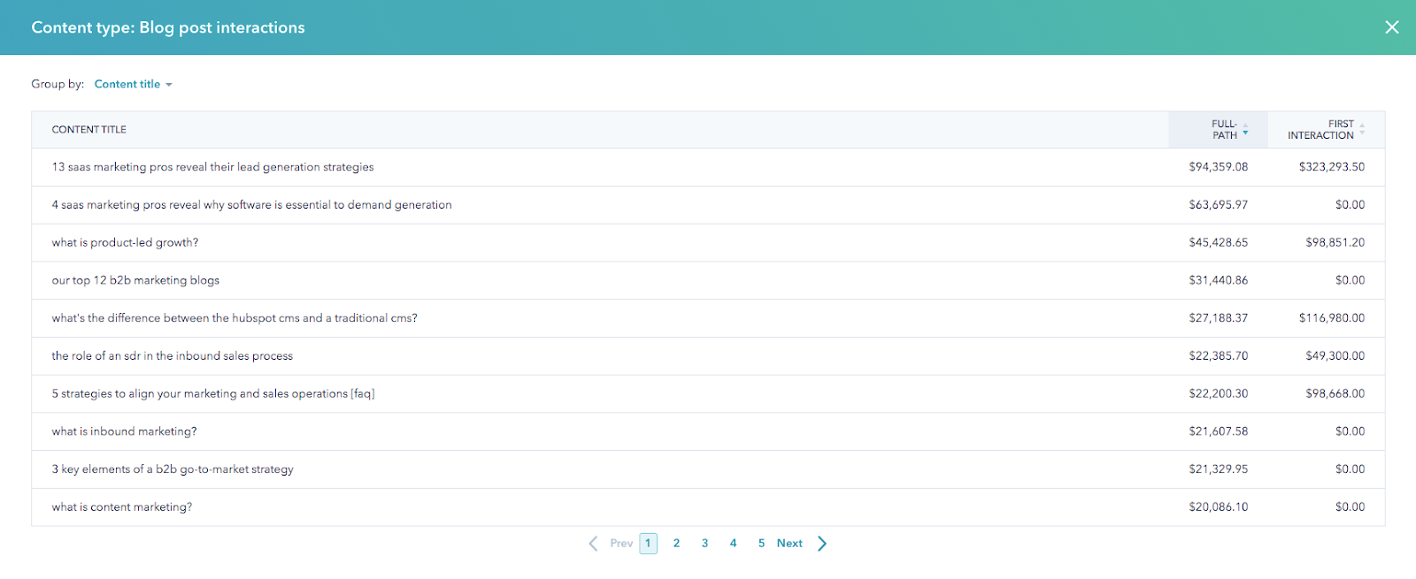Jump to page 4 of results
Viewport: 1416px width, 579px height.
tap(733, 544)
